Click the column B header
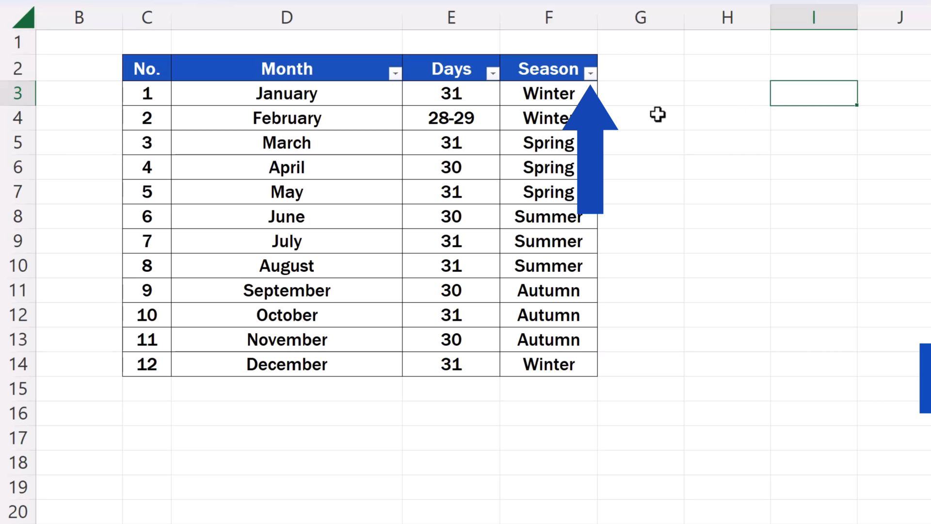Screen dimensions: 931x524 78,17
